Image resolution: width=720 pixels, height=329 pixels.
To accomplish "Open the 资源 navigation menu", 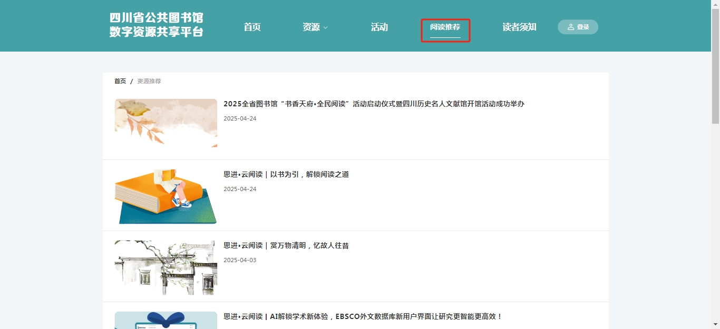I will point(311,27).
